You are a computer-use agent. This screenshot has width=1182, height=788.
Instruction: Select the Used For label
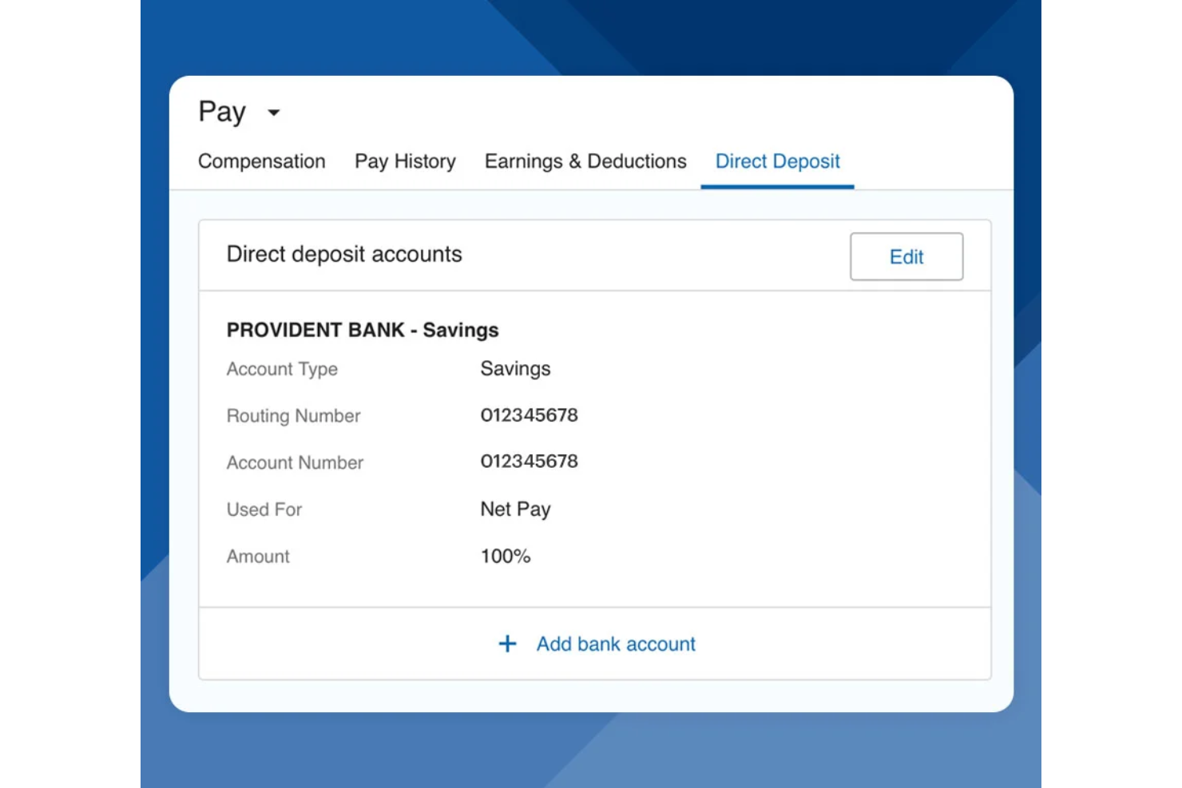click(x=264, y=509)
